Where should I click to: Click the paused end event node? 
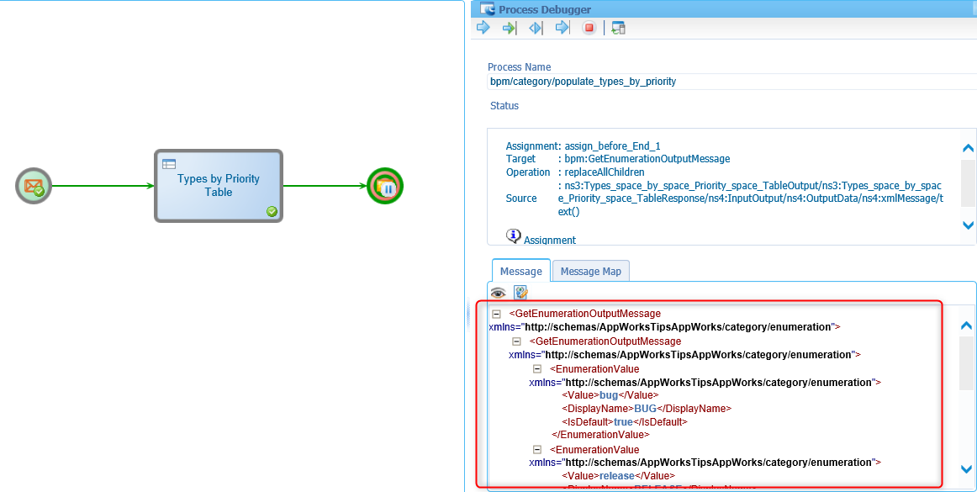point(385,186)
